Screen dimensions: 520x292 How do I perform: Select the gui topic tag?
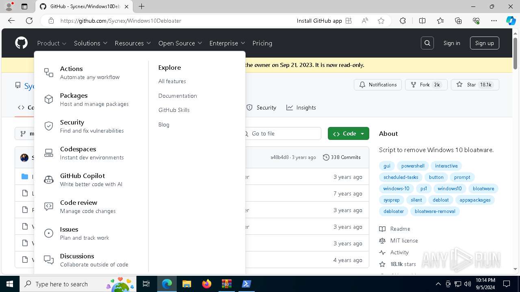[387, 166]
